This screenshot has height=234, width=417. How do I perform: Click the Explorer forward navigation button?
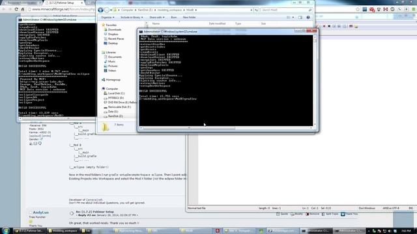tap(107, 10)
